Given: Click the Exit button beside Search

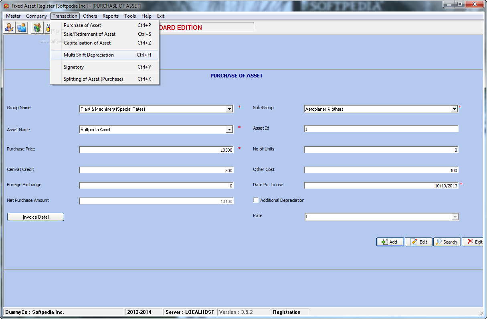Looking at the screenshot, I should coord(473,242).
